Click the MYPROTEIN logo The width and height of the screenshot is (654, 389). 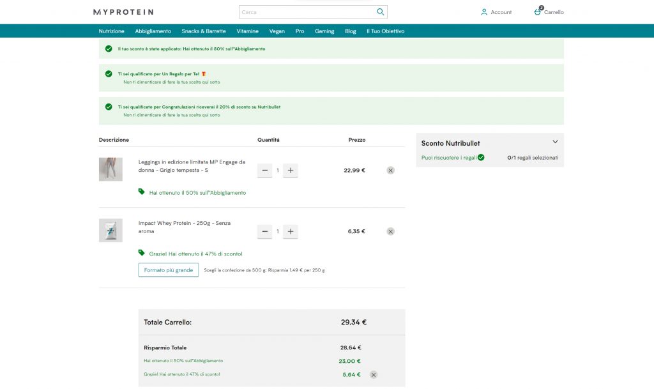click(x=123, y=12)
